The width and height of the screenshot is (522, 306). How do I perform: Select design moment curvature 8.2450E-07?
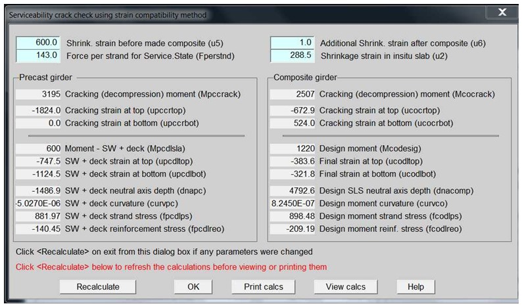pyautogui.click(x=293, y=203)
